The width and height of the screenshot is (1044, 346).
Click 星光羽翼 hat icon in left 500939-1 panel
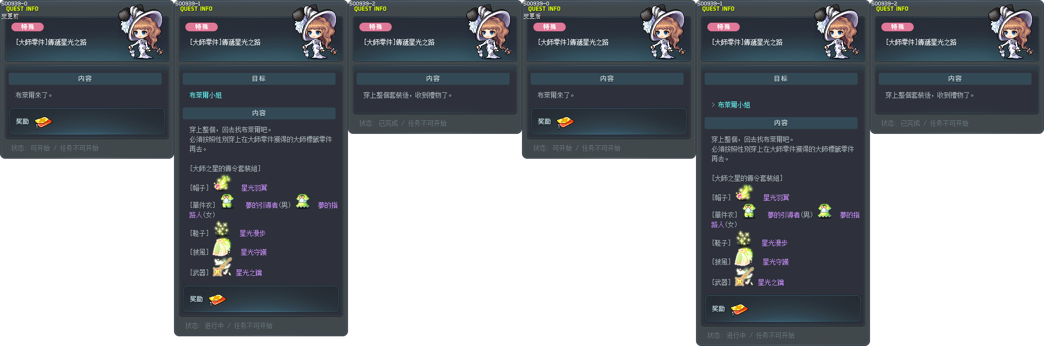tap(222, 184)
